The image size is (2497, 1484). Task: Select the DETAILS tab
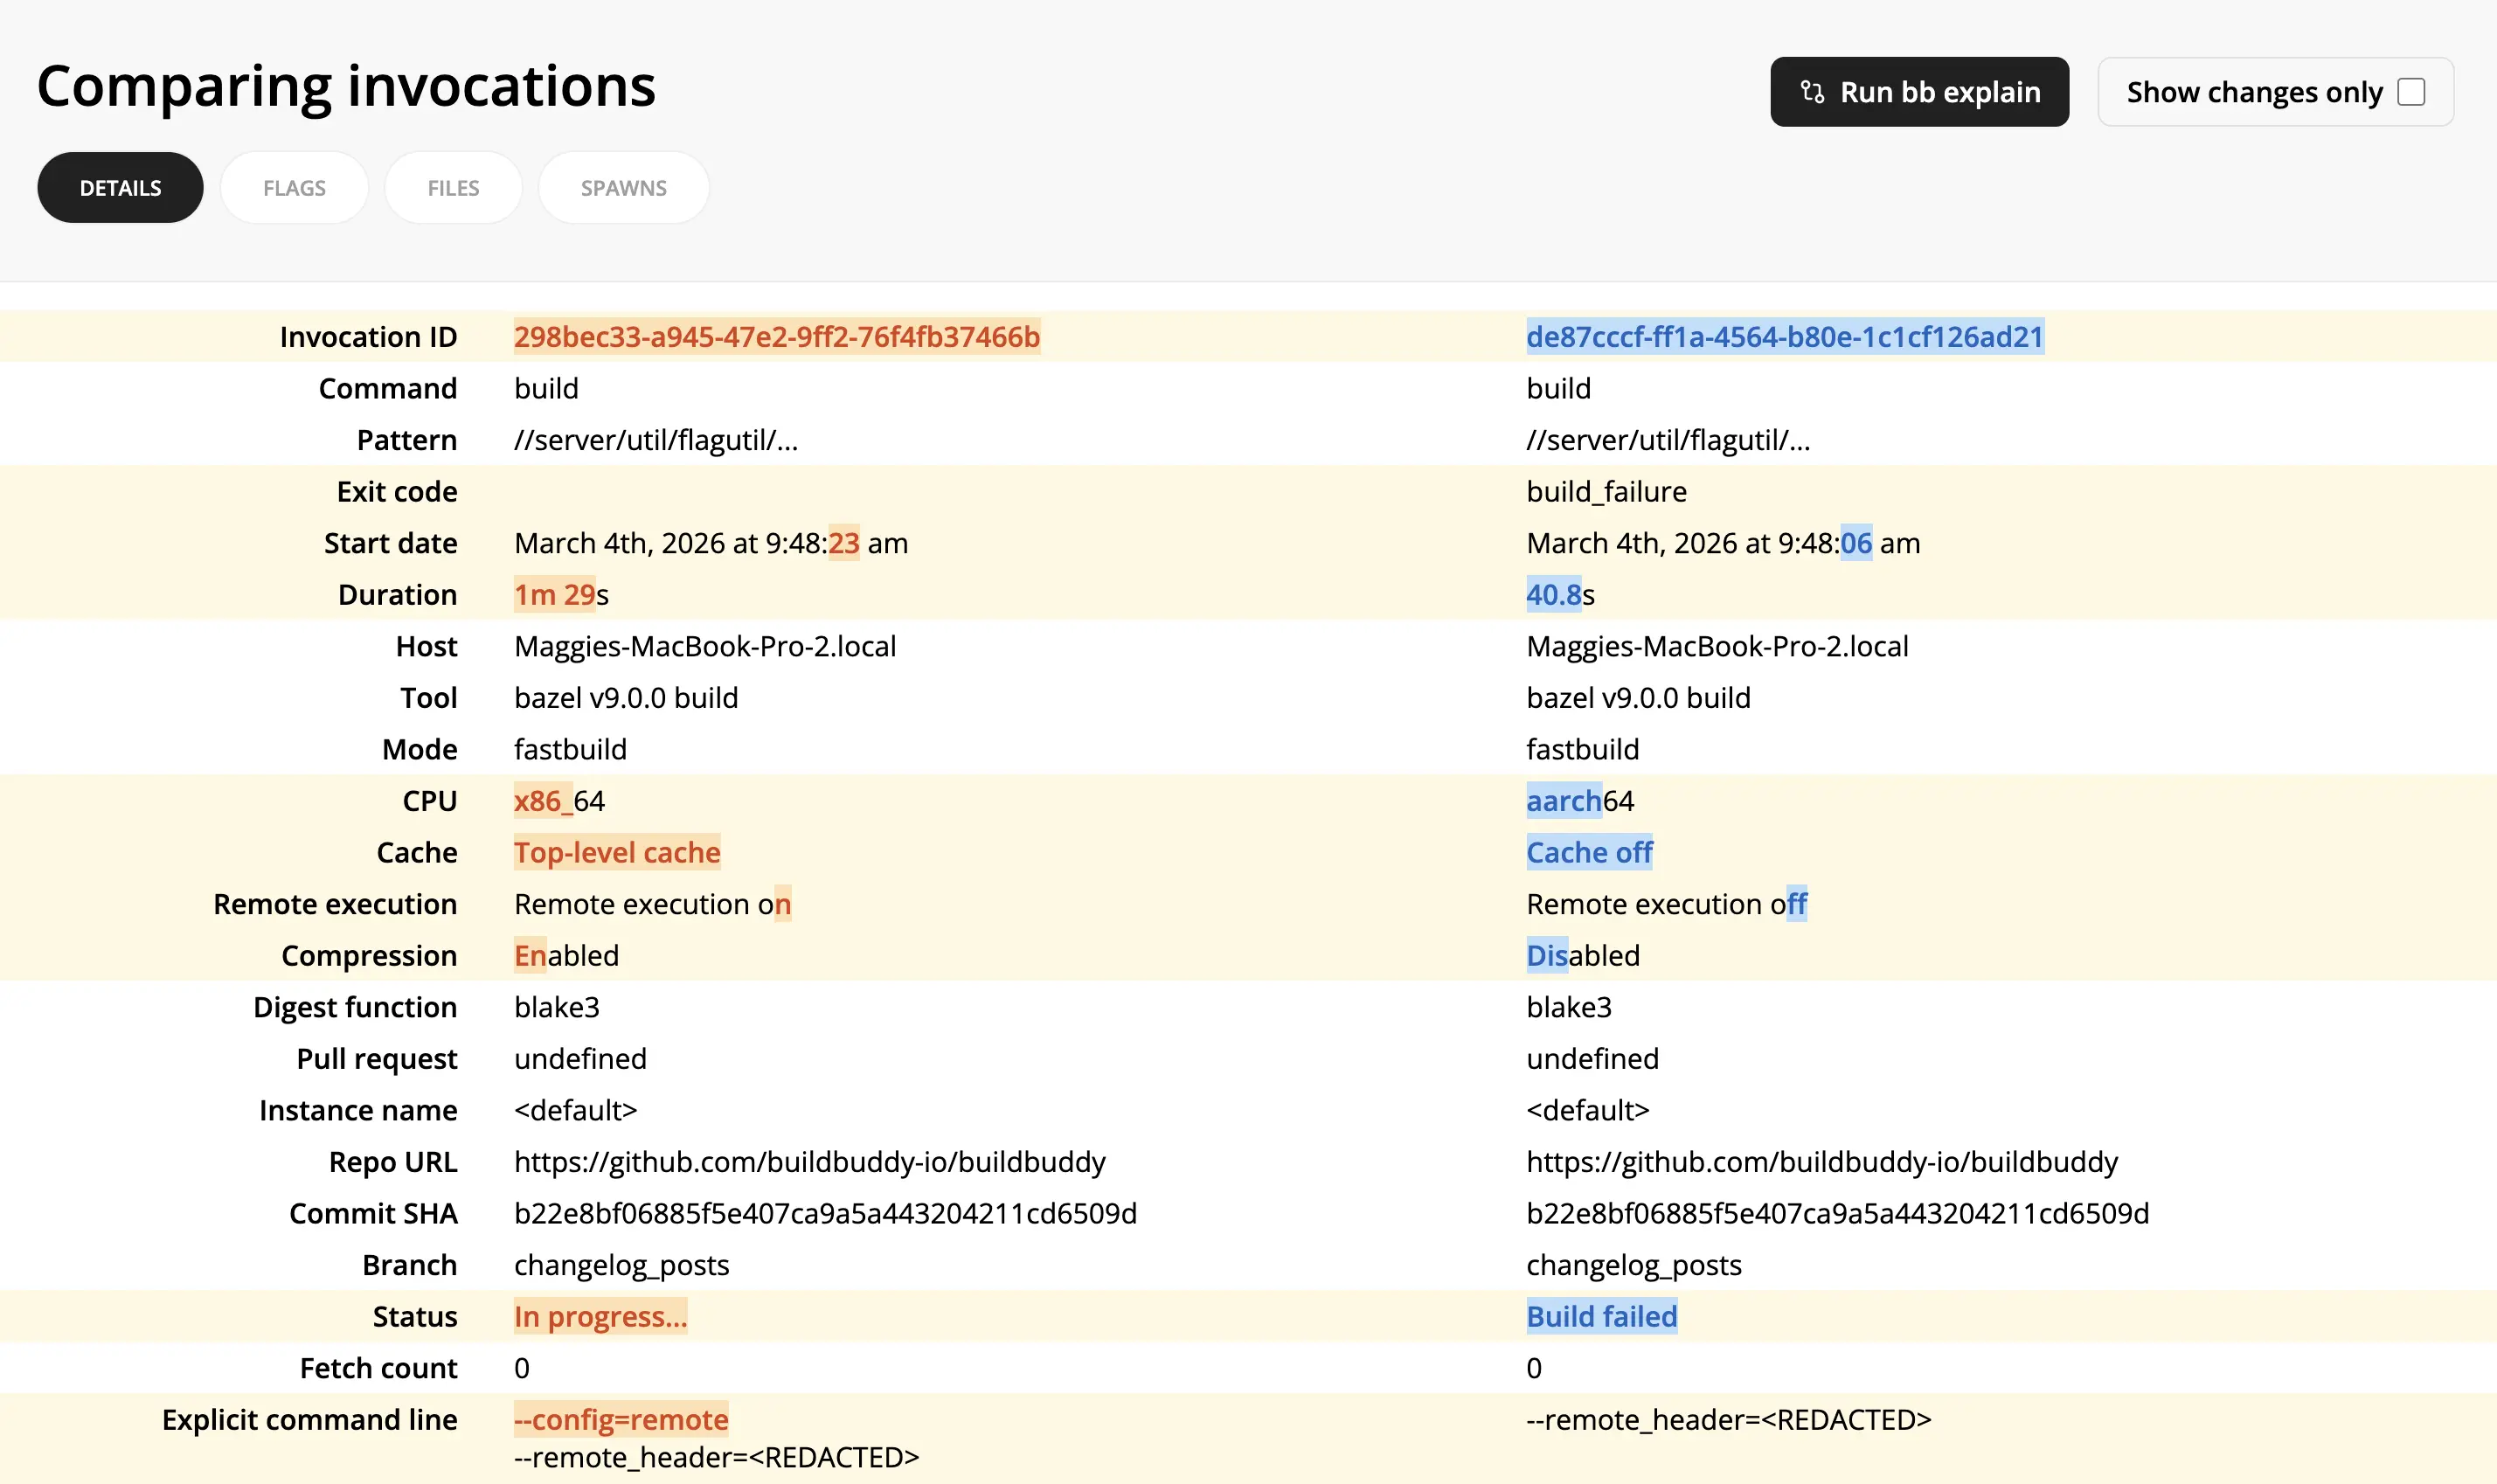pos(120,188)
